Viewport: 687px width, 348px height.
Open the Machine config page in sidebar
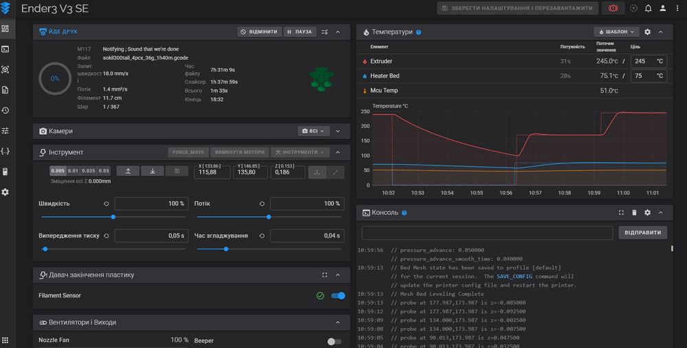(5, 150)
